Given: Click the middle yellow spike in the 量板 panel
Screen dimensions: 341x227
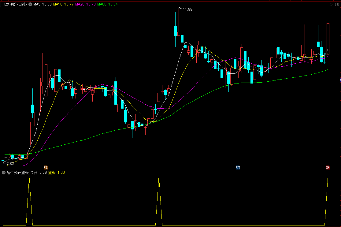Looking at the screenshot, I should [x=159, y=200].
